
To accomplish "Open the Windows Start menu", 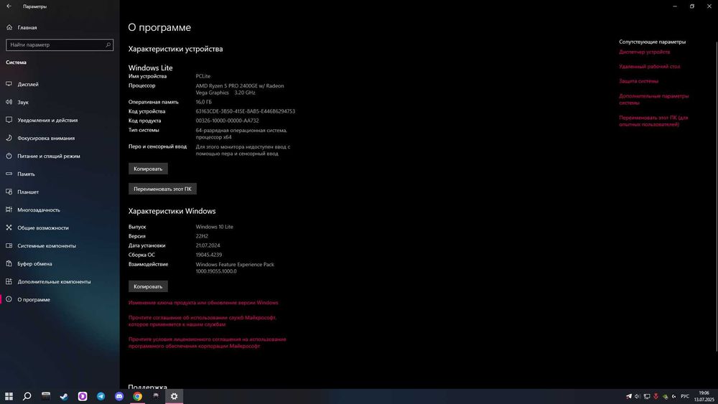I will (9, 396).
